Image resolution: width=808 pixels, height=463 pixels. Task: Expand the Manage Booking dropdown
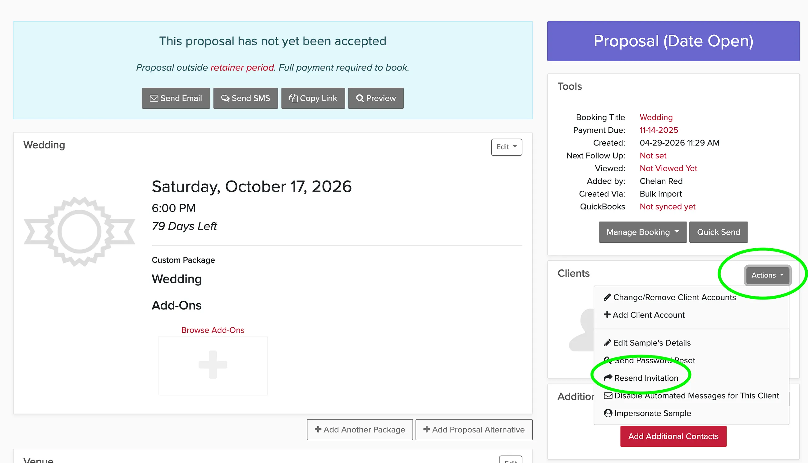643,232
